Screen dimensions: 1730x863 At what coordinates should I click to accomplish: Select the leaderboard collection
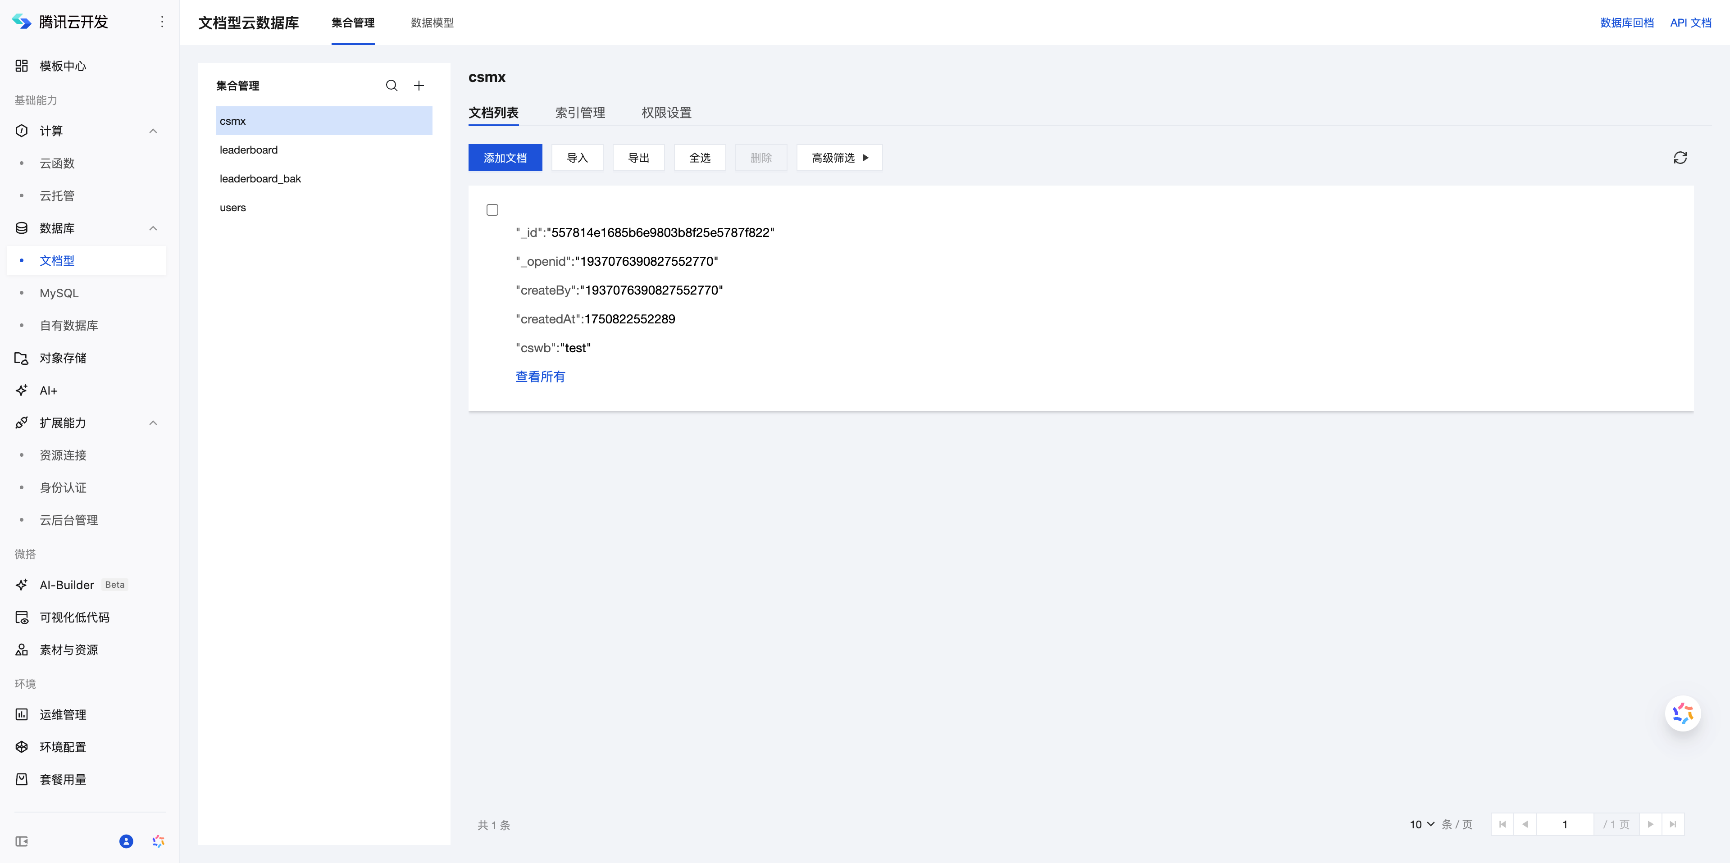click(x=324, y=150)
